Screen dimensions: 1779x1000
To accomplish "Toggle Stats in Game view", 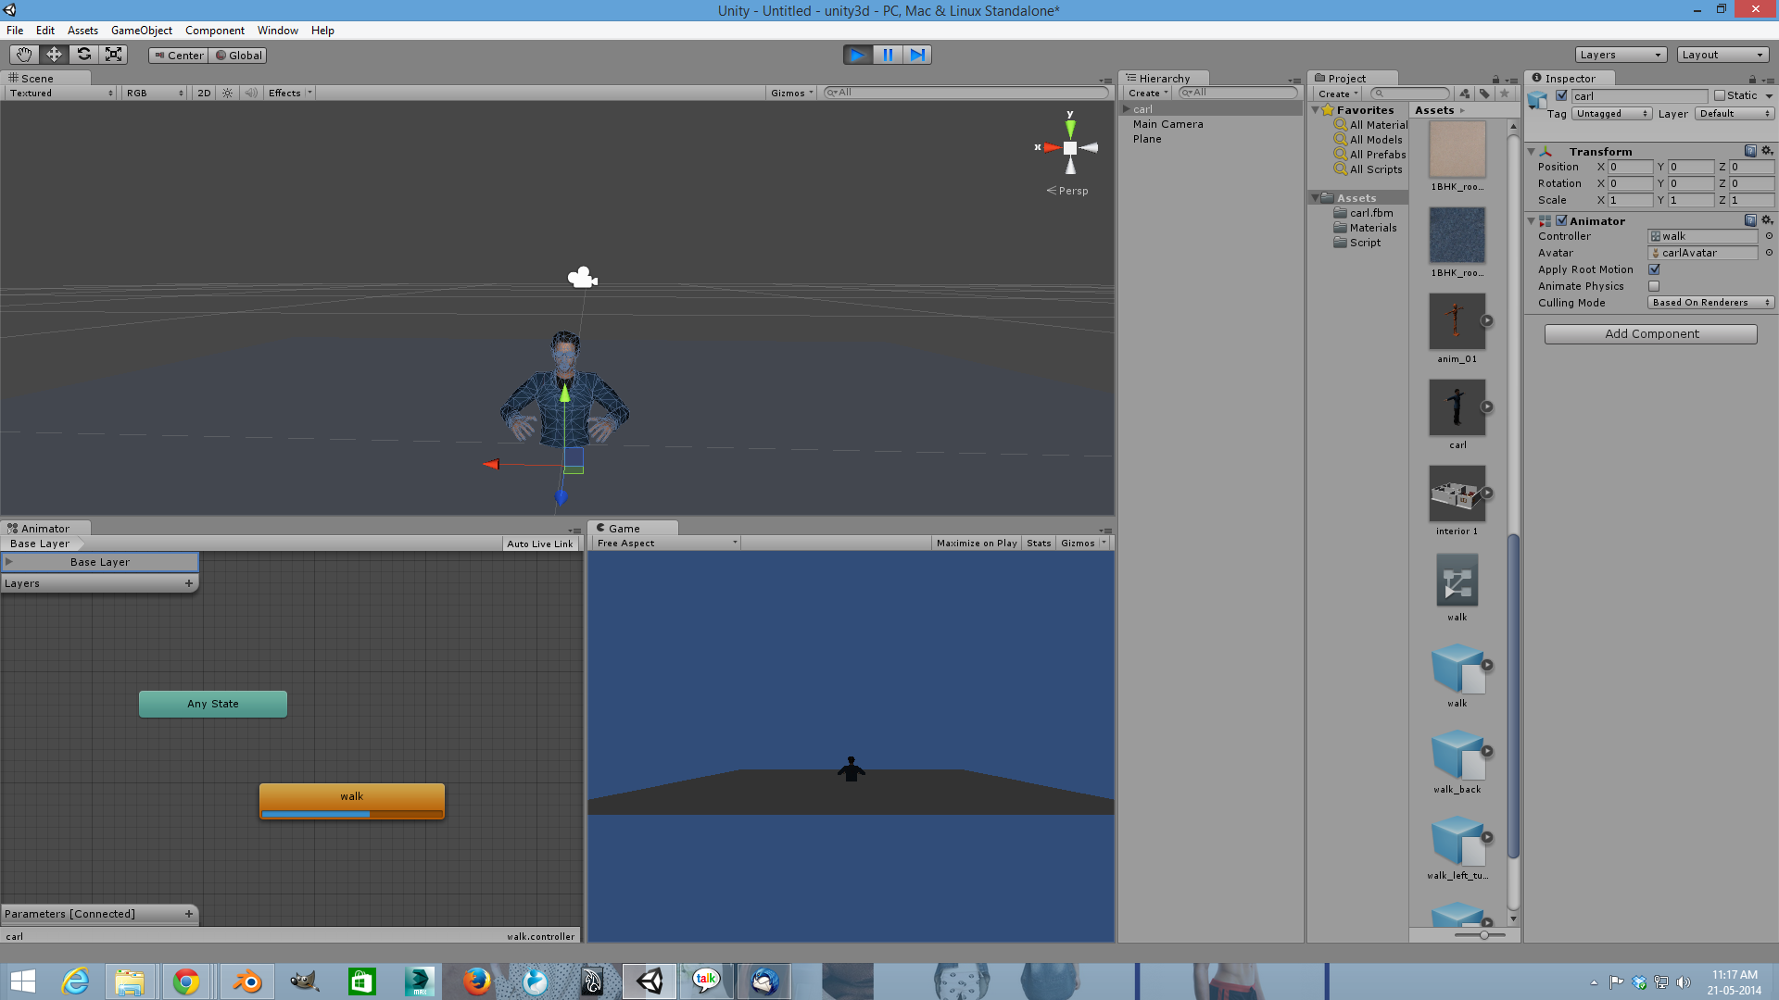I will [1039, 544].
